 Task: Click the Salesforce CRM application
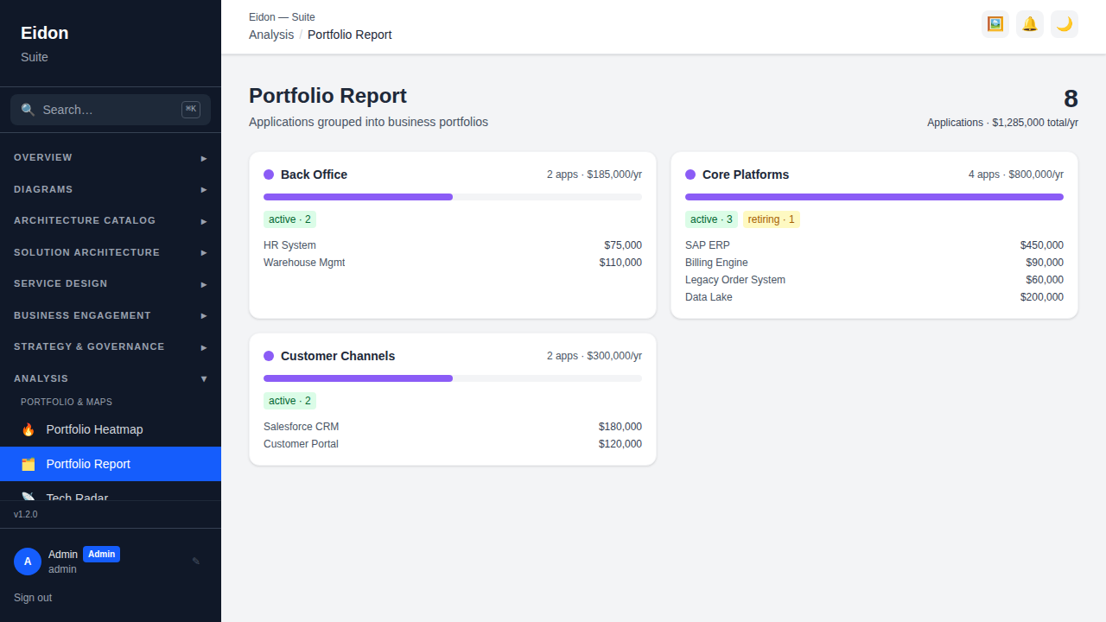coord(302,427)
